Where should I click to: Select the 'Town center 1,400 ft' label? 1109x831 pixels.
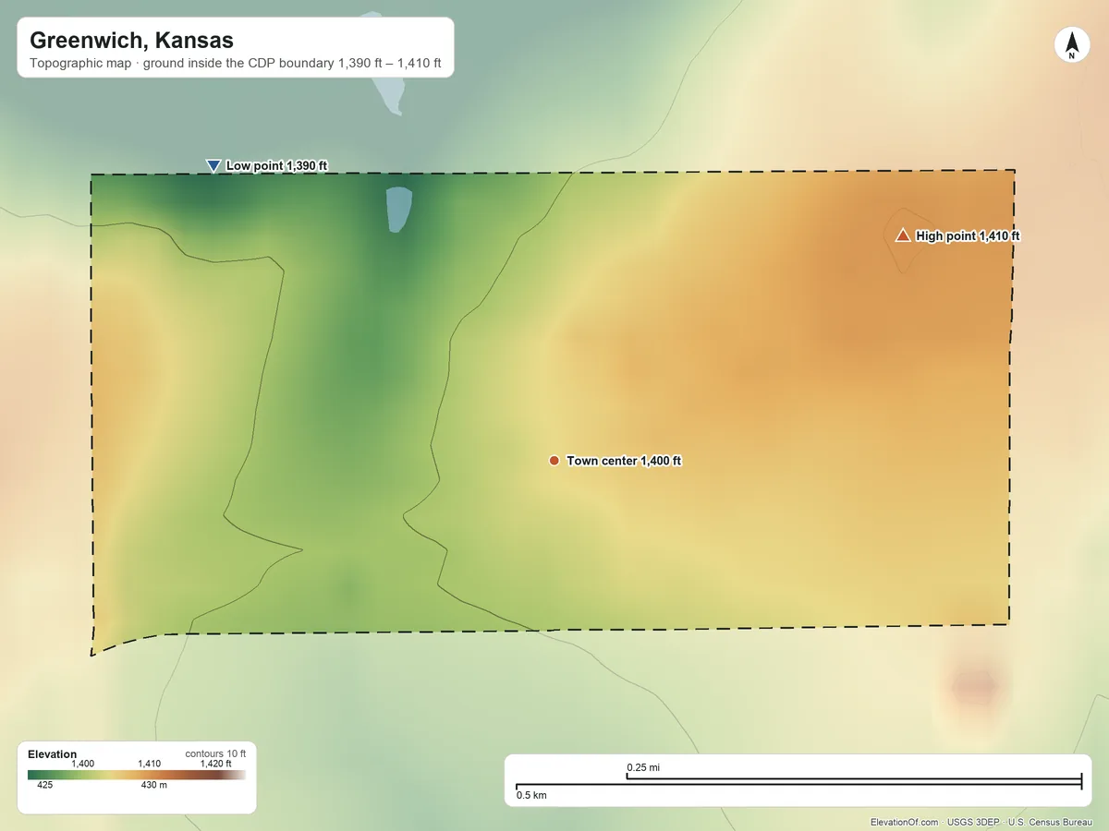pos(624,460)
